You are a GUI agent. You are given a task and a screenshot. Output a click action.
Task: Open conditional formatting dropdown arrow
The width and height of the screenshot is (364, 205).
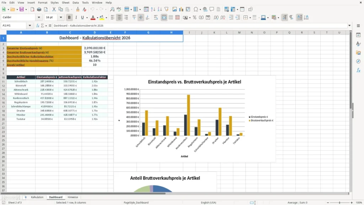click(x=278, y=17)
